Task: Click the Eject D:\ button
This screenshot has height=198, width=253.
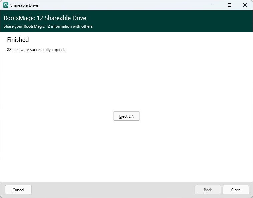Action: click(126, 116)
